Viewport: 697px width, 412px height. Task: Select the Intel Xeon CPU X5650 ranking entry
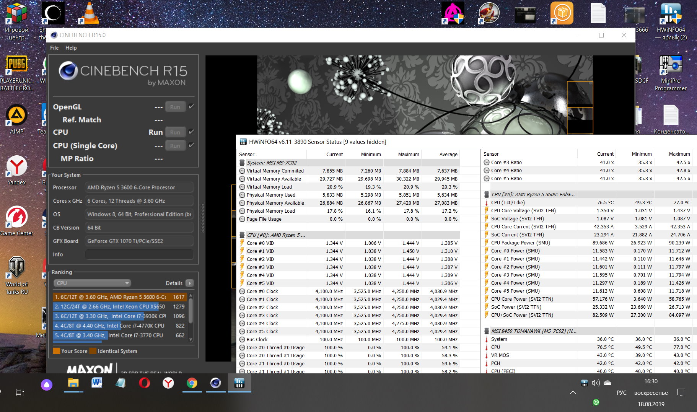click(120, 306)
